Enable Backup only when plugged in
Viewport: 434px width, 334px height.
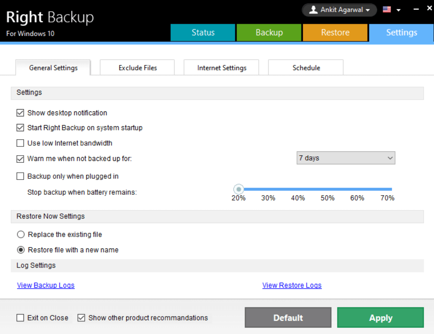coord(20,177)
